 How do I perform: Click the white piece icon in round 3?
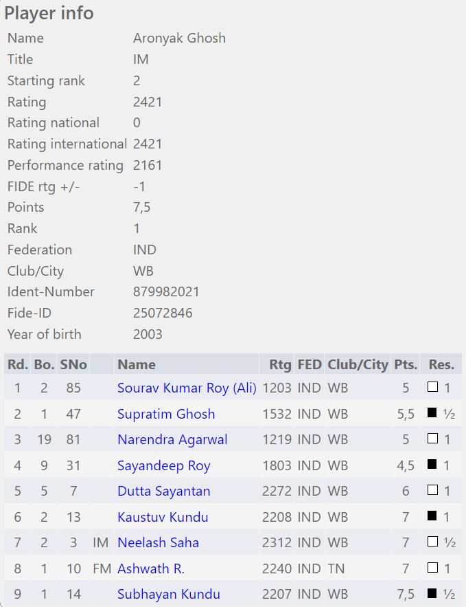(x=432, y=439)
